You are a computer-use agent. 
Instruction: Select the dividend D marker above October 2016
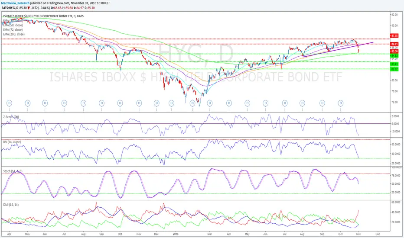pyautogui.click(x=341, y=103)
